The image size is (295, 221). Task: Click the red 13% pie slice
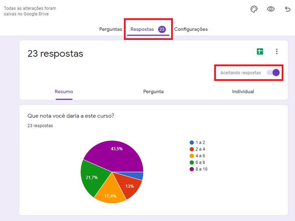tap(128, 185)
